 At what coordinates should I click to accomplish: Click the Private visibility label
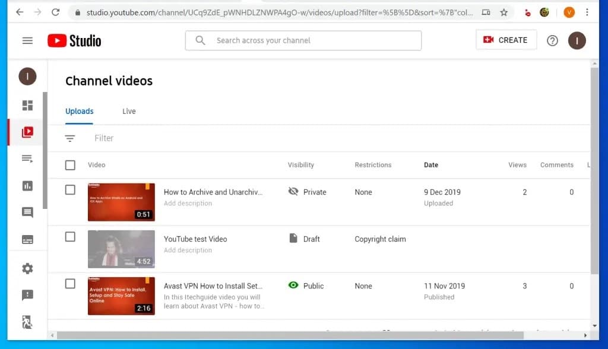pyautogui.click(x=315, y=192)
